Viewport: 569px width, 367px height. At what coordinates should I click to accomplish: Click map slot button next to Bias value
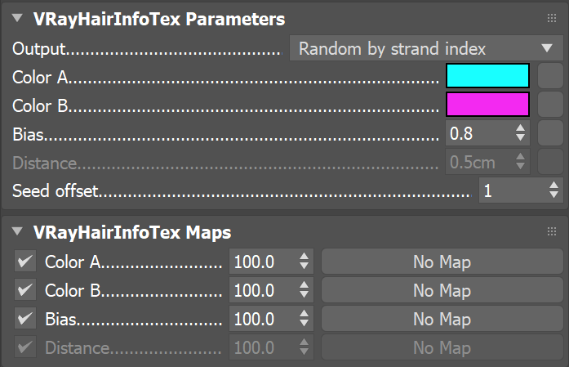click(x=550, y=133)
